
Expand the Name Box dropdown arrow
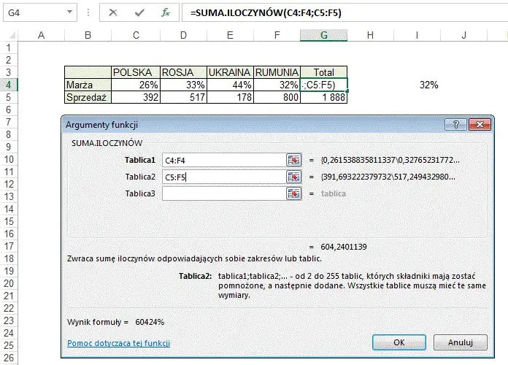69,12
